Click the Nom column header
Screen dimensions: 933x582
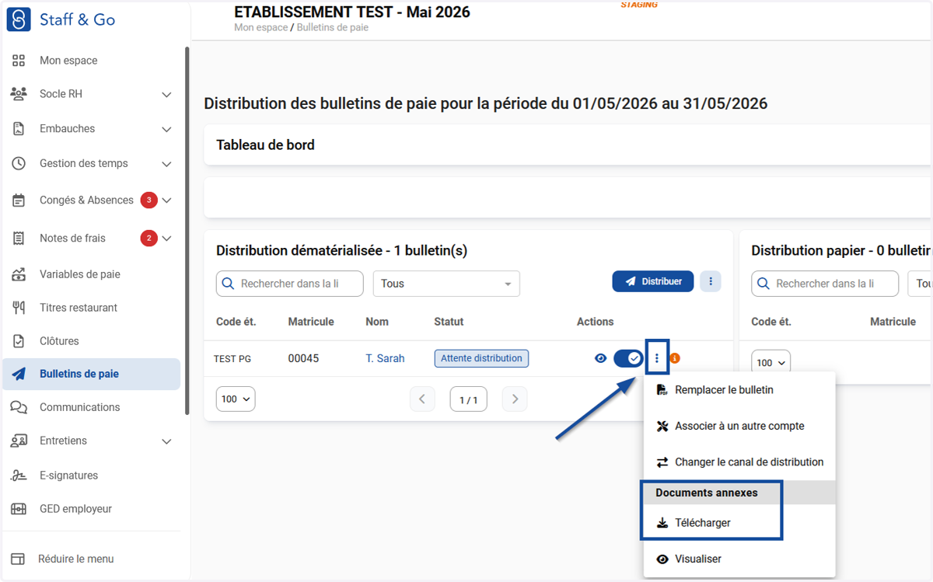pyautogui.click(x=377, y=322)
